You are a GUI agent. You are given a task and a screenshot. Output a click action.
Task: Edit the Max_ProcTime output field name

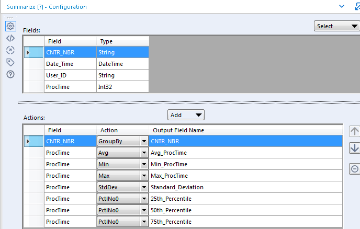(x=245, y=176)
